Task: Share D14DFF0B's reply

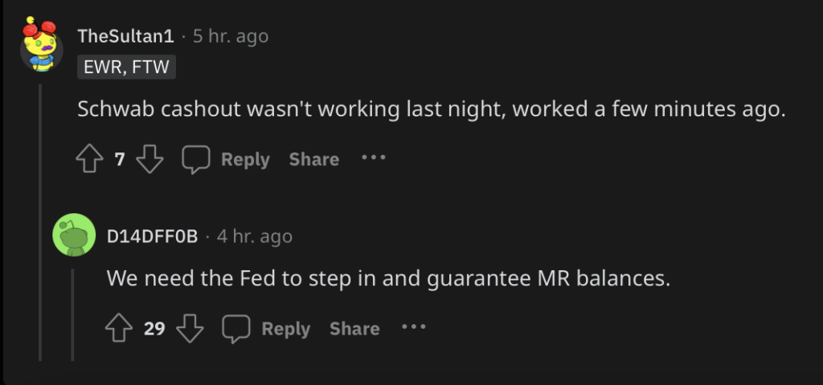Action: pos(354,329)
